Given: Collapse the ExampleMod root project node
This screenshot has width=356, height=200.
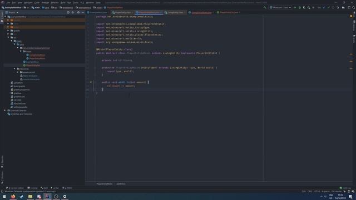Looking at the screenshot, I should (5, 17).
